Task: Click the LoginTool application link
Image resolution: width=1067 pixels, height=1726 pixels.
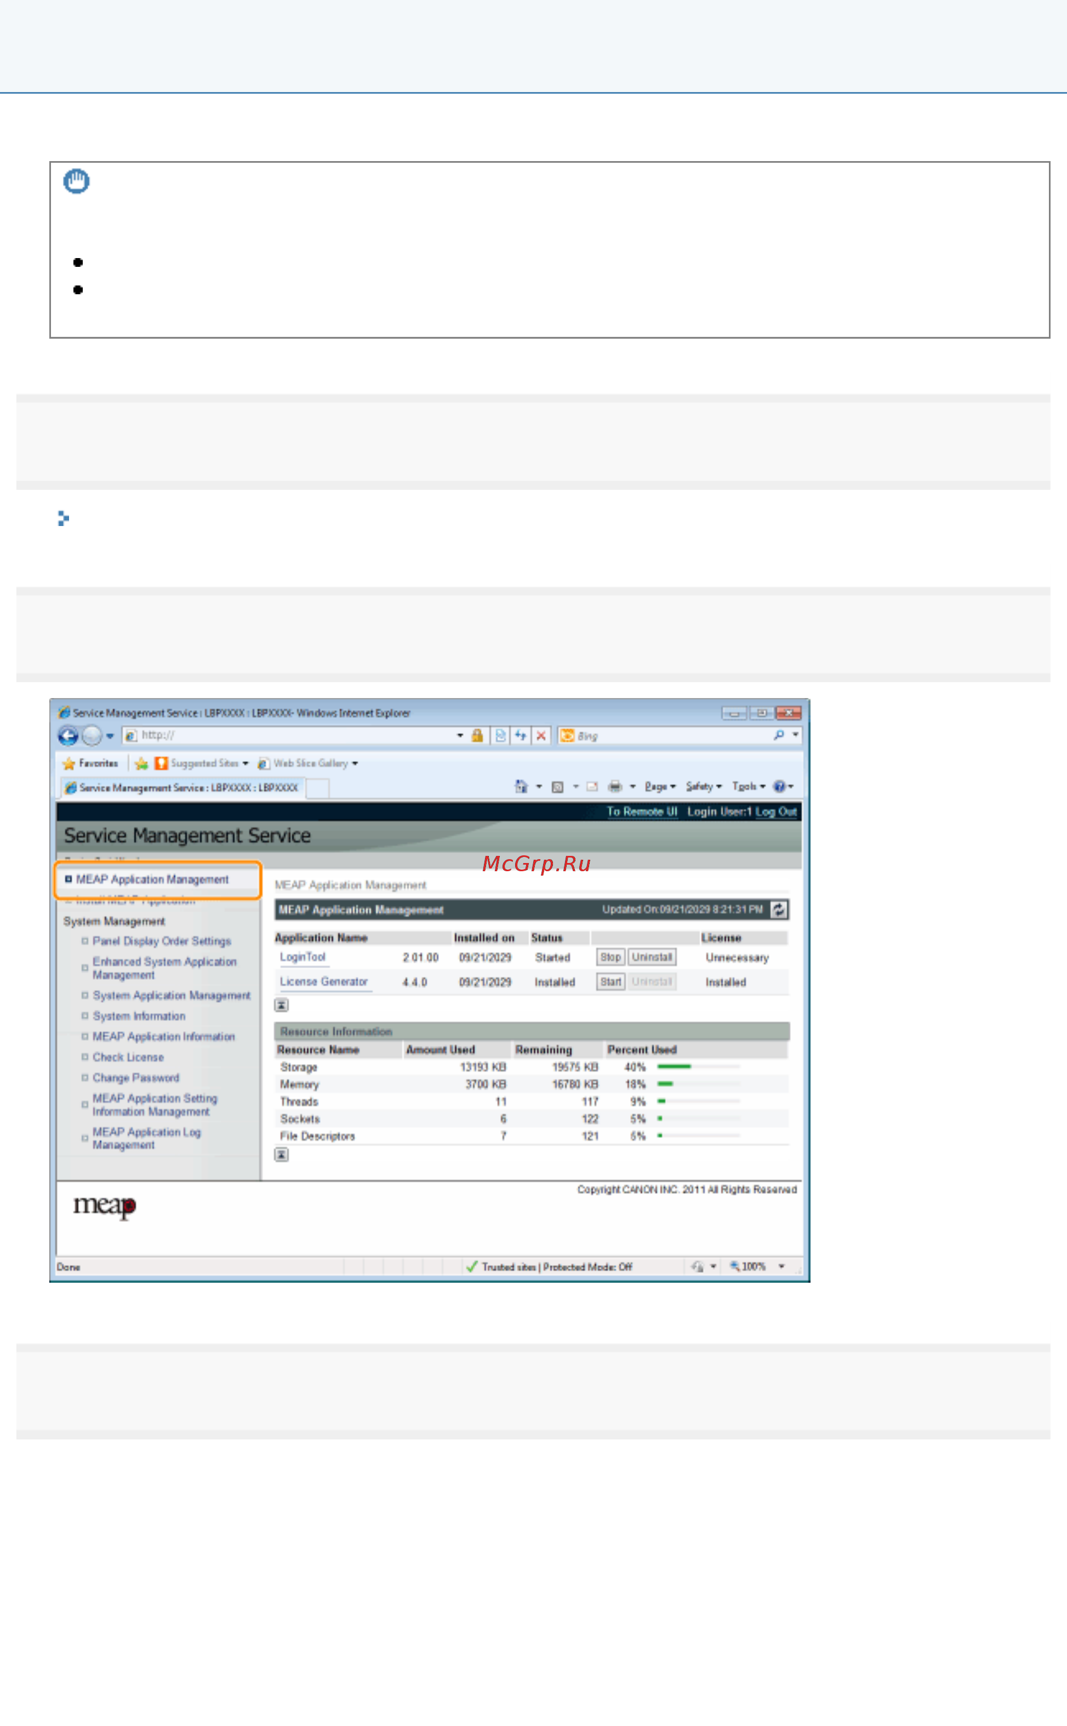Action: click(x=302, y=957)
